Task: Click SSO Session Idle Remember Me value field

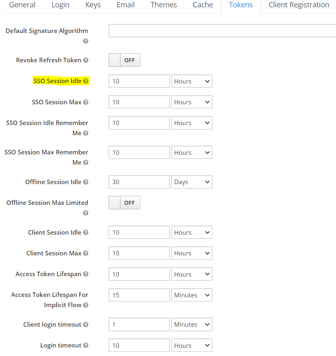Action: (x=139, y=123)
